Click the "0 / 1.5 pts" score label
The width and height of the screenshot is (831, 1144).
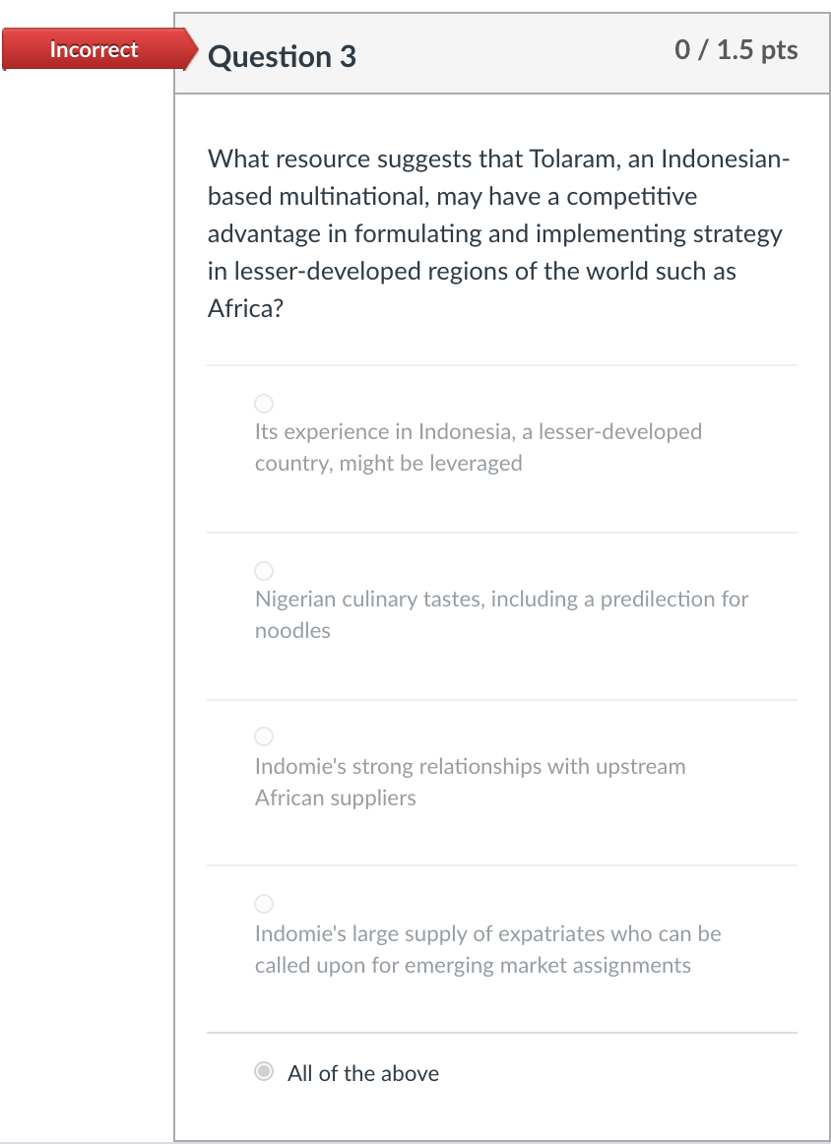(x=735, y=50)
